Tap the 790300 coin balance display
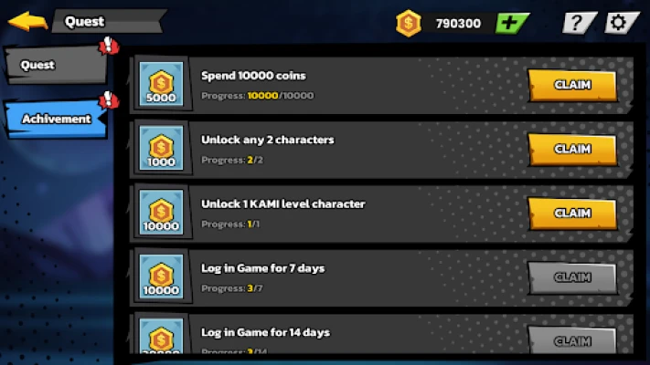650x365 pixels. coord(458,24)
